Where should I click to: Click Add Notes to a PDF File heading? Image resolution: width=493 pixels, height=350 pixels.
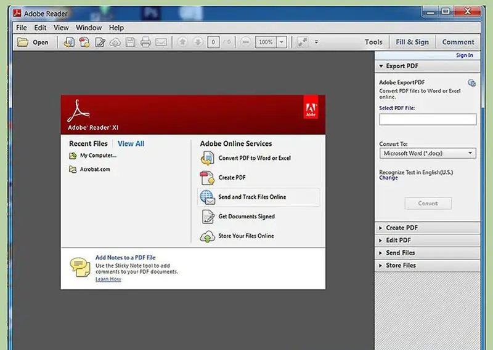(x=125, y=258)
